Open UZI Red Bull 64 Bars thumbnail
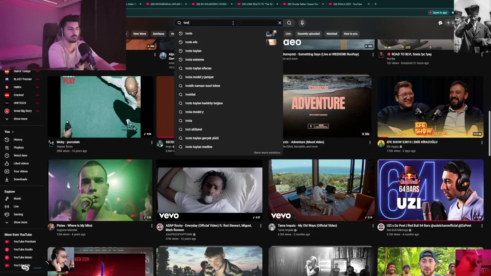 (430, 190)
